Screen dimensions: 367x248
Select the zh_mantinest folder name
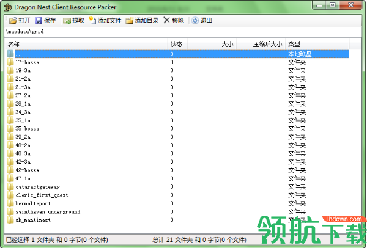pyautogui.click(x=33, y=220)
